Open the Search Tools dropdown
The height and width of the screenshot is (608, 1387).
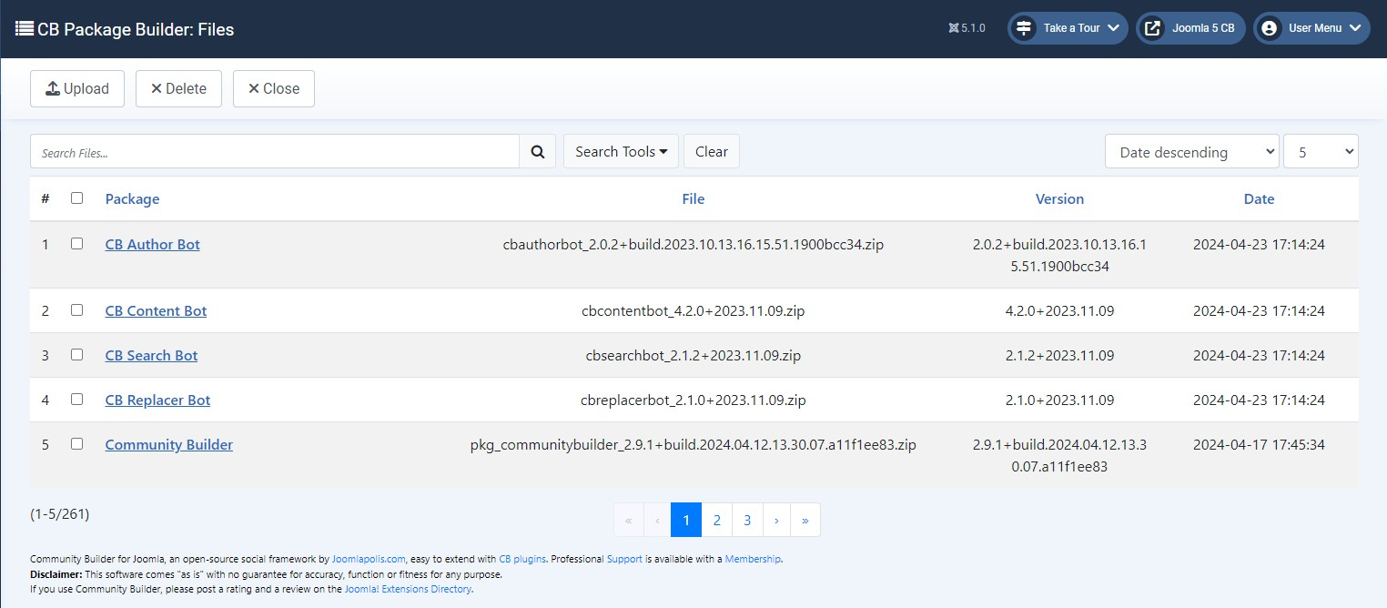coord(622,151)
